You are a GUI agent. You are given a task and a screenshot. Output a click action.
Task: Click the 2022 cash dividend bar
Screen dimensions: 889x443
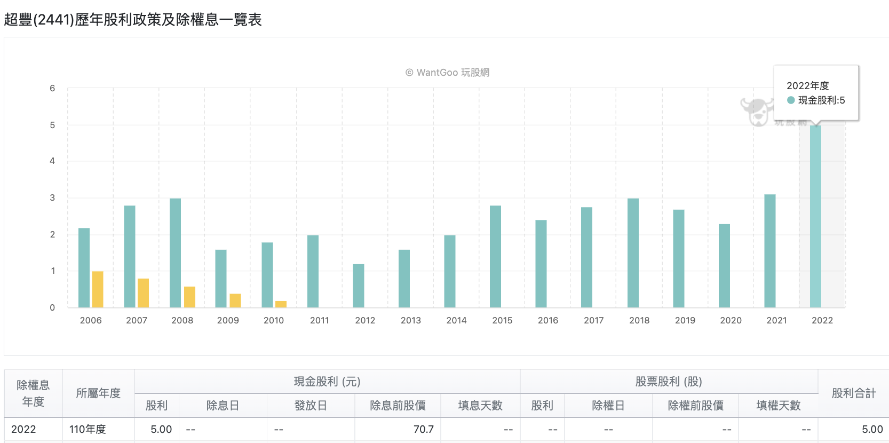(x=815, y=216)
